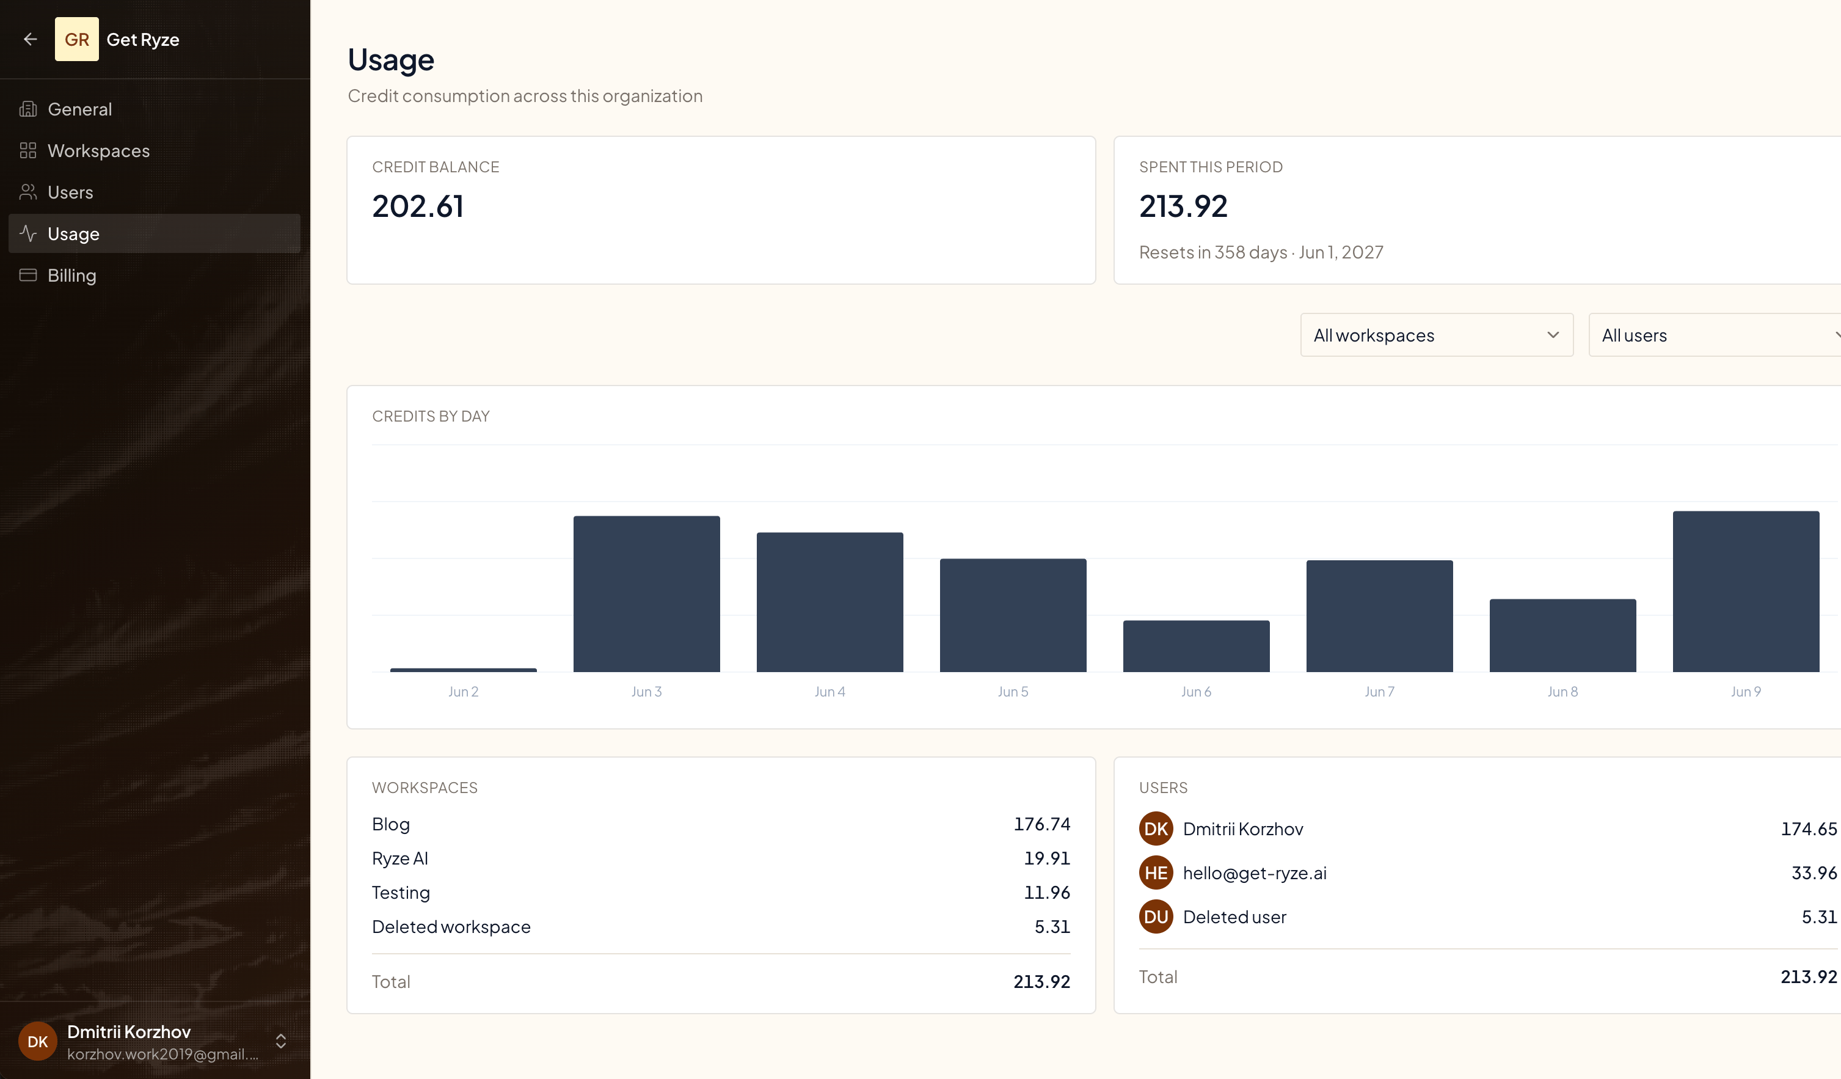Click the 11.96 value for Testing
The height and width of the screenshot is (1079, 1841).
coord(1047,893)
